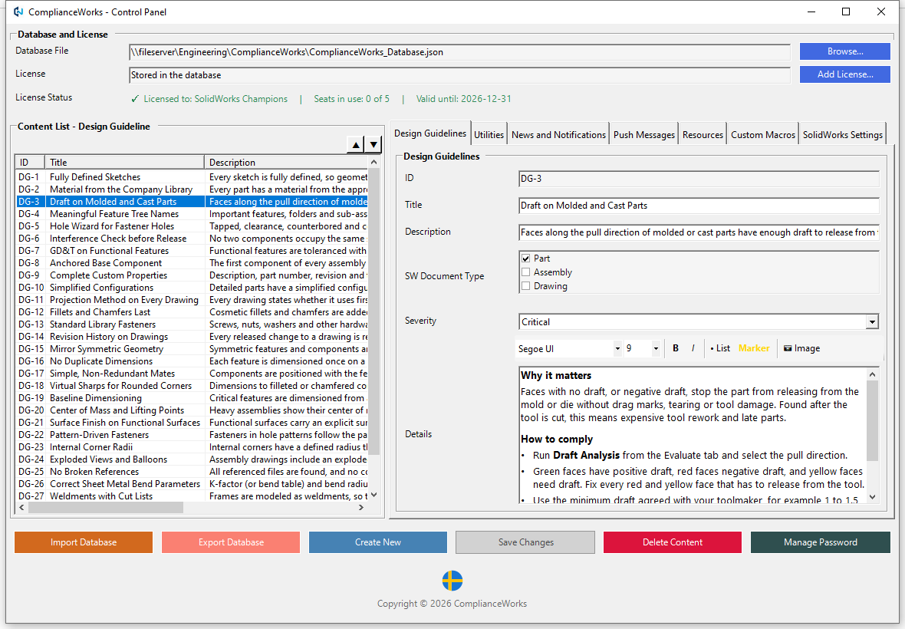Open the Custom Macros tab

[x=762, y=135]
